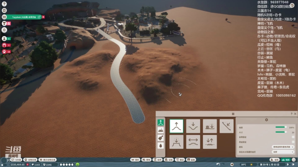Click the animal trading grid icon
Viewport: 298px width, 167px height.
4,17
